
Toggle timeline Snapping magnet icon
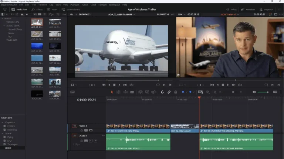tap(162, 92)
